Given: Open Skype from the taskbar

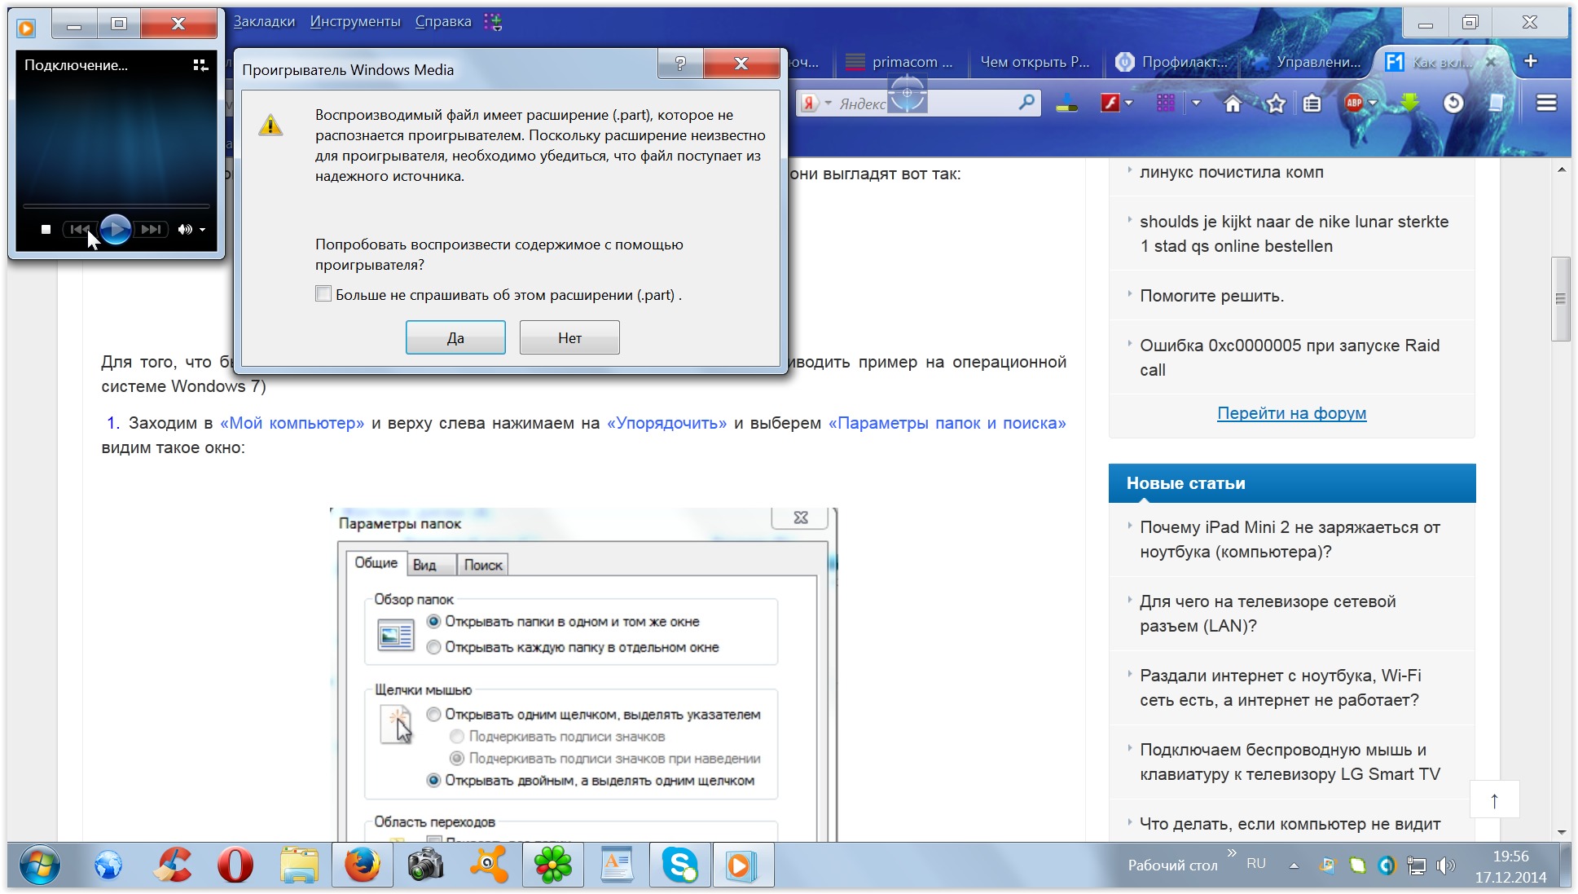Looking at the screenshot, I should point(679,865).
